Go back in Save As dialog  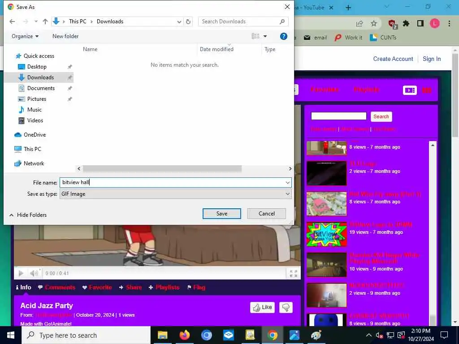pos(12,21)
